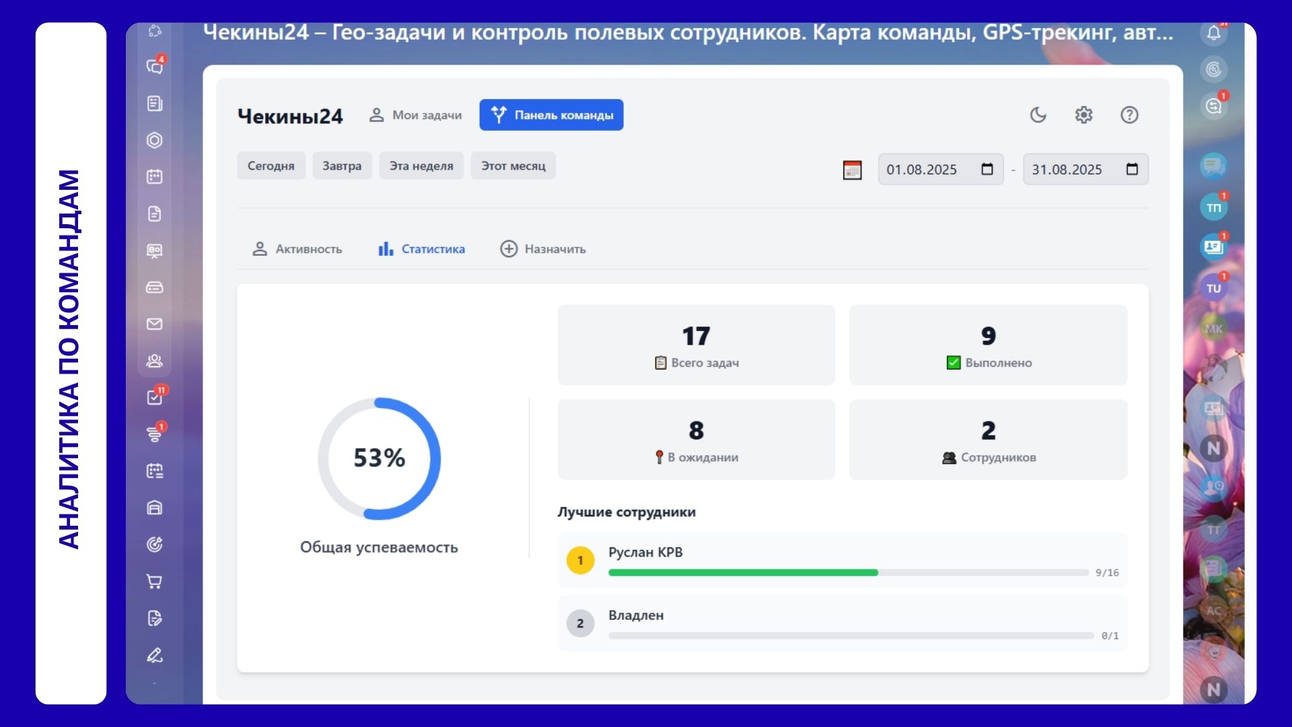1292x727 pixels.
Task: Open the mail envelope icon in left sidebar
Action: click(x=155, y=324)
